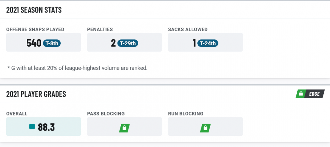Select the Sacks Allowed stat card
The width and height of the screenshot is (330, 147).
click(x=205, y=42)
